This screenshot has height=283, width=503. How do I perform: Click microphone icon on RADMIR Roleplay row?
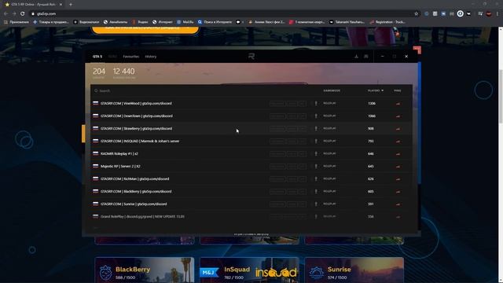point(316,154)
